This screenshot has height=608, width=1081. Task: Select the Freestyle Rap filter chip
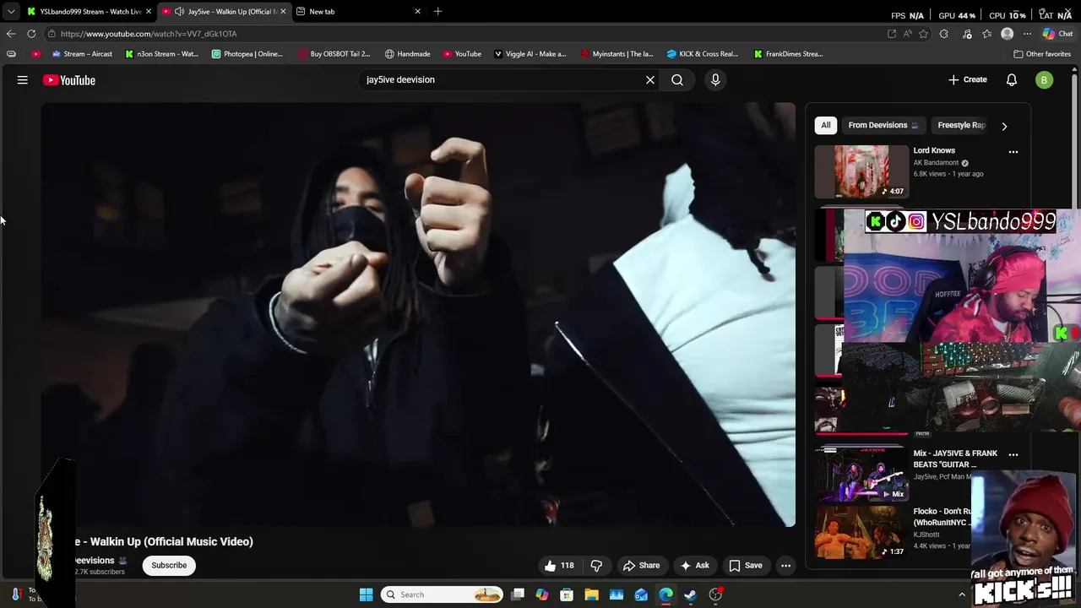961,125
